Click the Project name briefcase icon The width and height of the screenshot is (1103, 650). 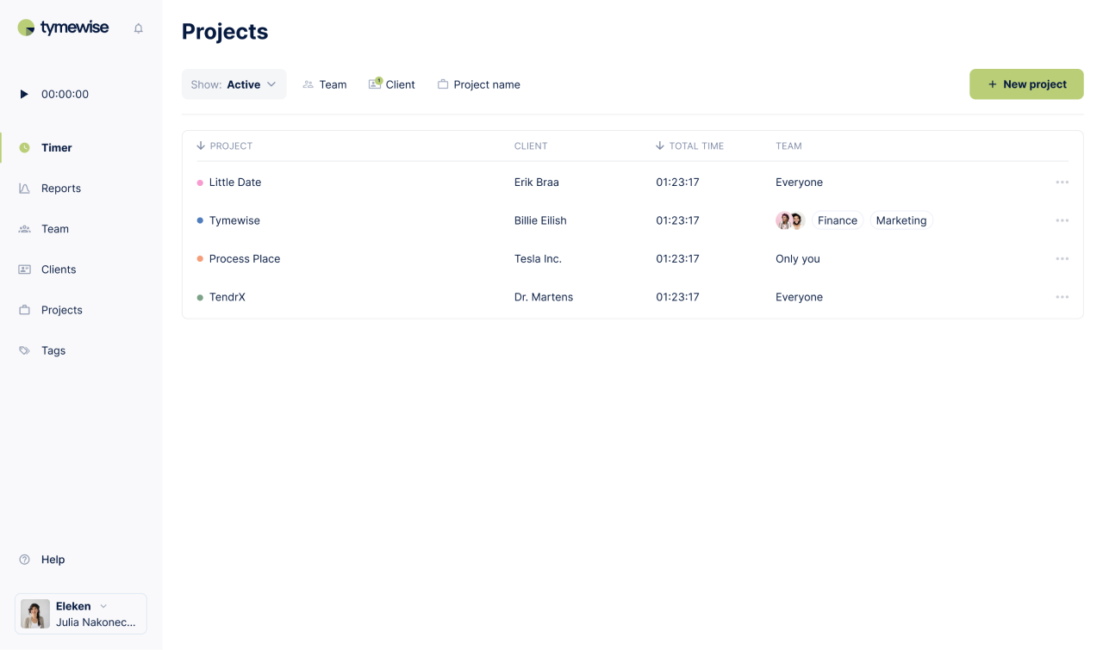click(x=443, y=84)
